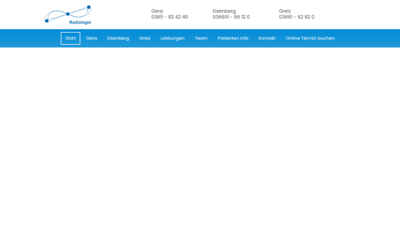Click Greiz phone number 03661 - 62 82 0

(297, 17)
